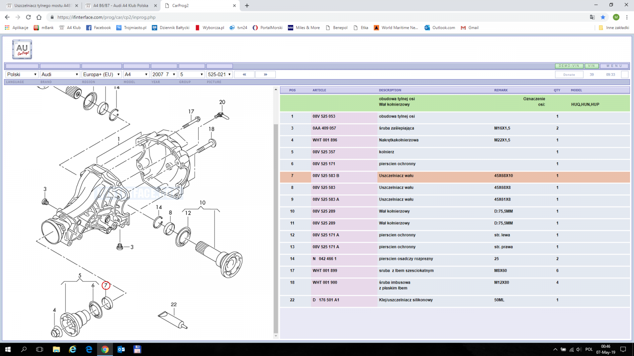This screenshot has width=634, height=356.
Task: Open Inne zakładki bookmarks folder
Action: [614, 28]
